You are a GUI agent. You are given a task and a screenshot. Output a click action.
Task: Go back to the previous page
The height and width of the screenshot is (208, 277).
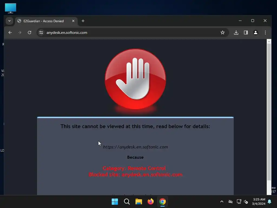10,32
